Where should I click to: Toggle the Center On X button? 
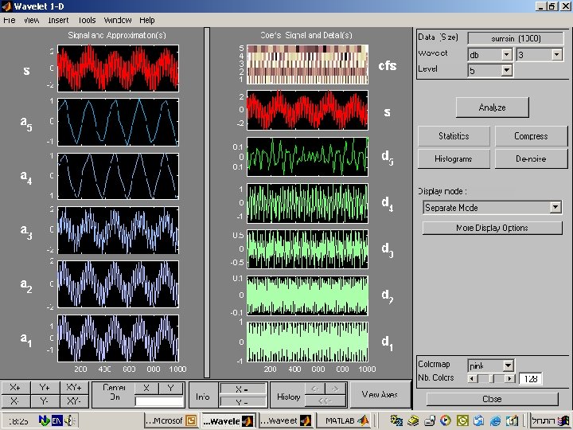tap(146, 388)
